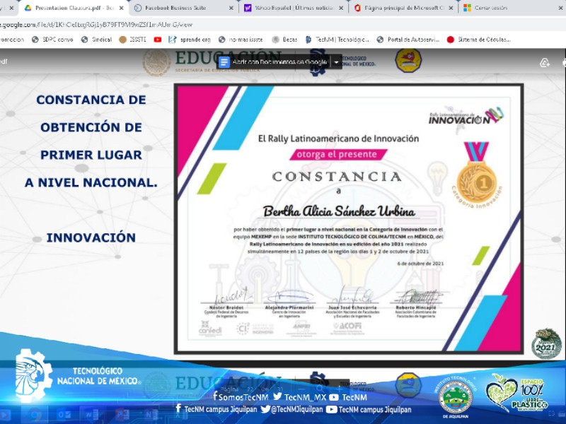Viewport: 566px width, 424px height.
Task: Open the YouTube bookmark icon
Action: 157,40
